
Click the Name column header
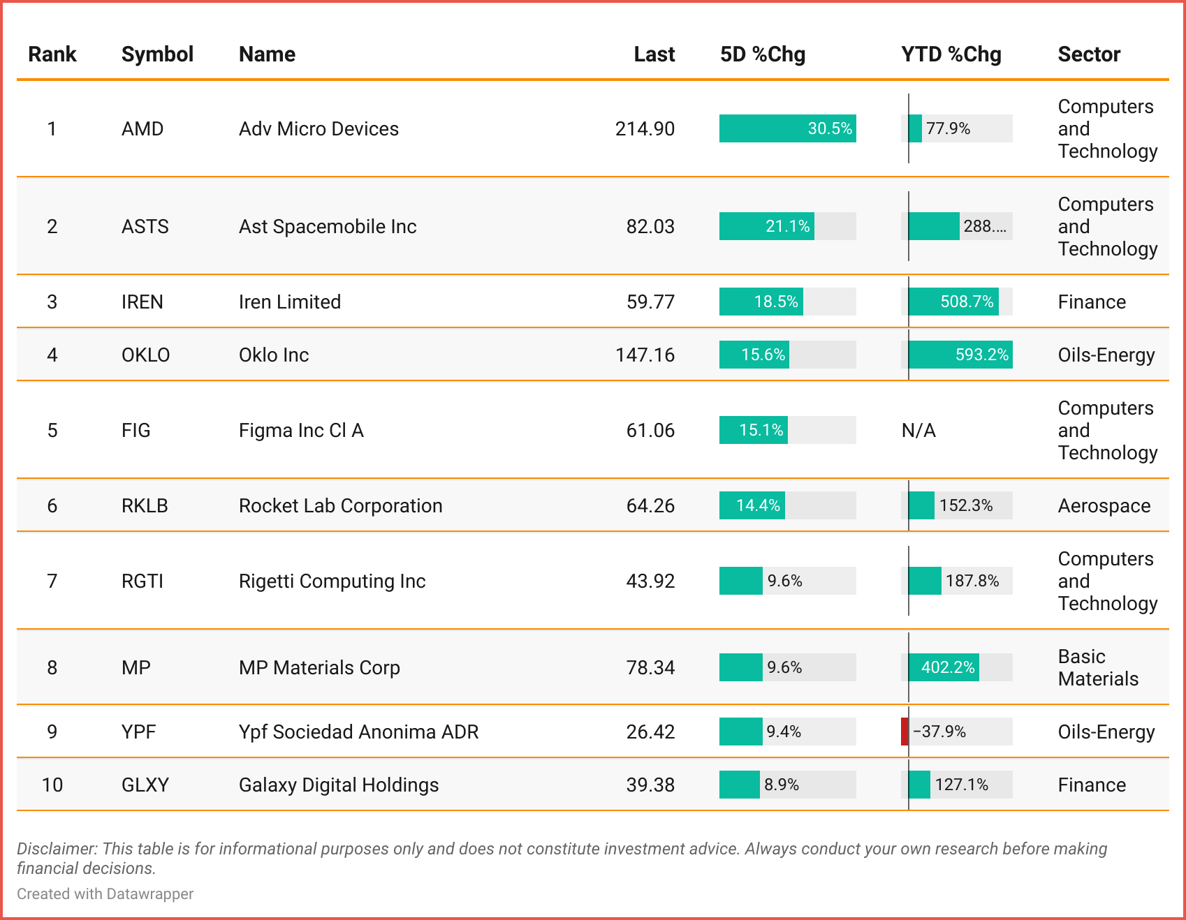267,54
